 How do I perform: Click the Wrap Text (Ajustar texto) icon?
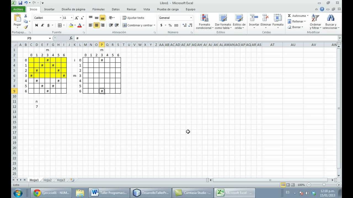click(x=124, y=18)
